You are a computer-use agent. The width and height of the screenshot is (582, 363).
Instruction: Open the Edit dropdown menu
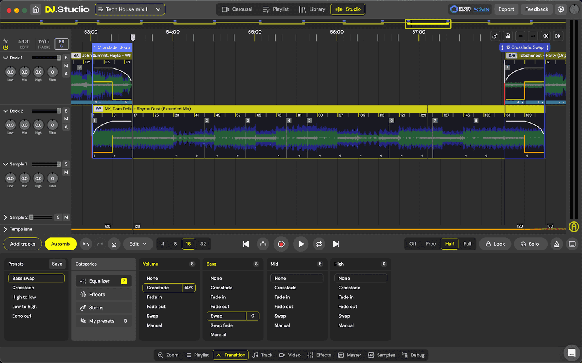click(137, 244)
